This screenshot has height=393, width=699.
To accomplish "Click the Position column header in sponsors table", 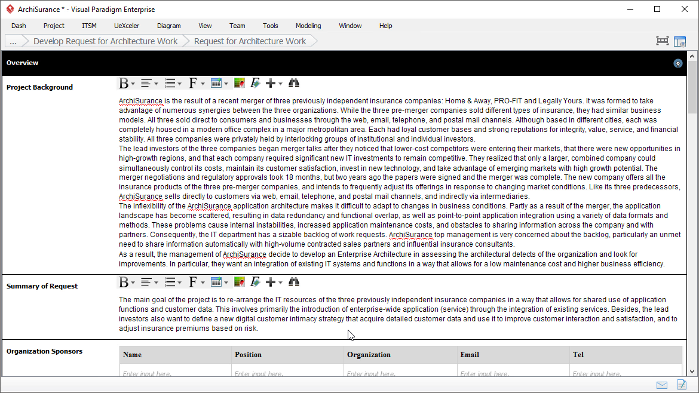I will tap(287, 355).
